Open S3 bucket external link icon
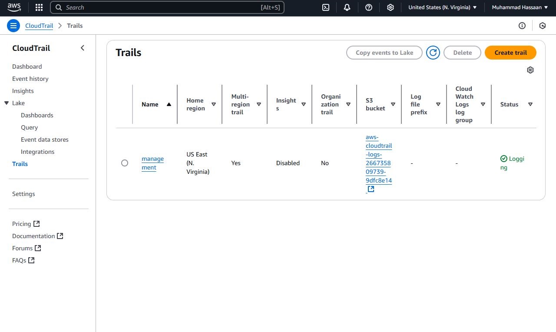Viewport: 556px width, 332px height. [x=371, y=189]
